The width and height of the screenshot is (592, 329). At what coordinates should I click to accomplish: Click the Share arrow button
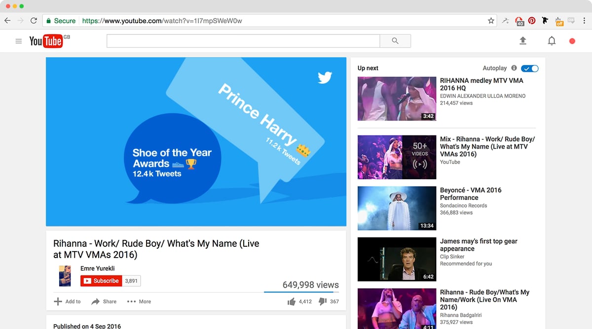(104, 301)
